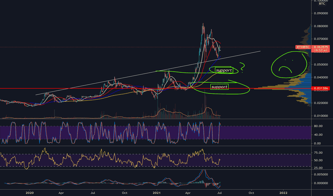Click the red 0.031386 horizontal line price label
Viewport: 333px width, 196px height.
(x=320, y=88)
